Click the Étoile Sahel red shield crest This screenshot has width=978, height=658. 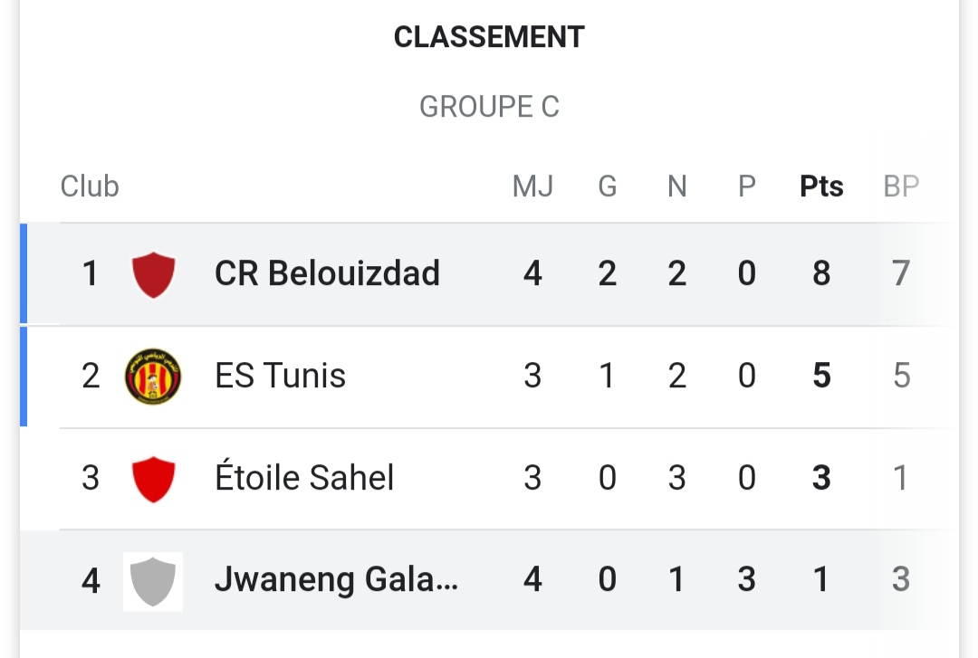[x=153, y=479]
